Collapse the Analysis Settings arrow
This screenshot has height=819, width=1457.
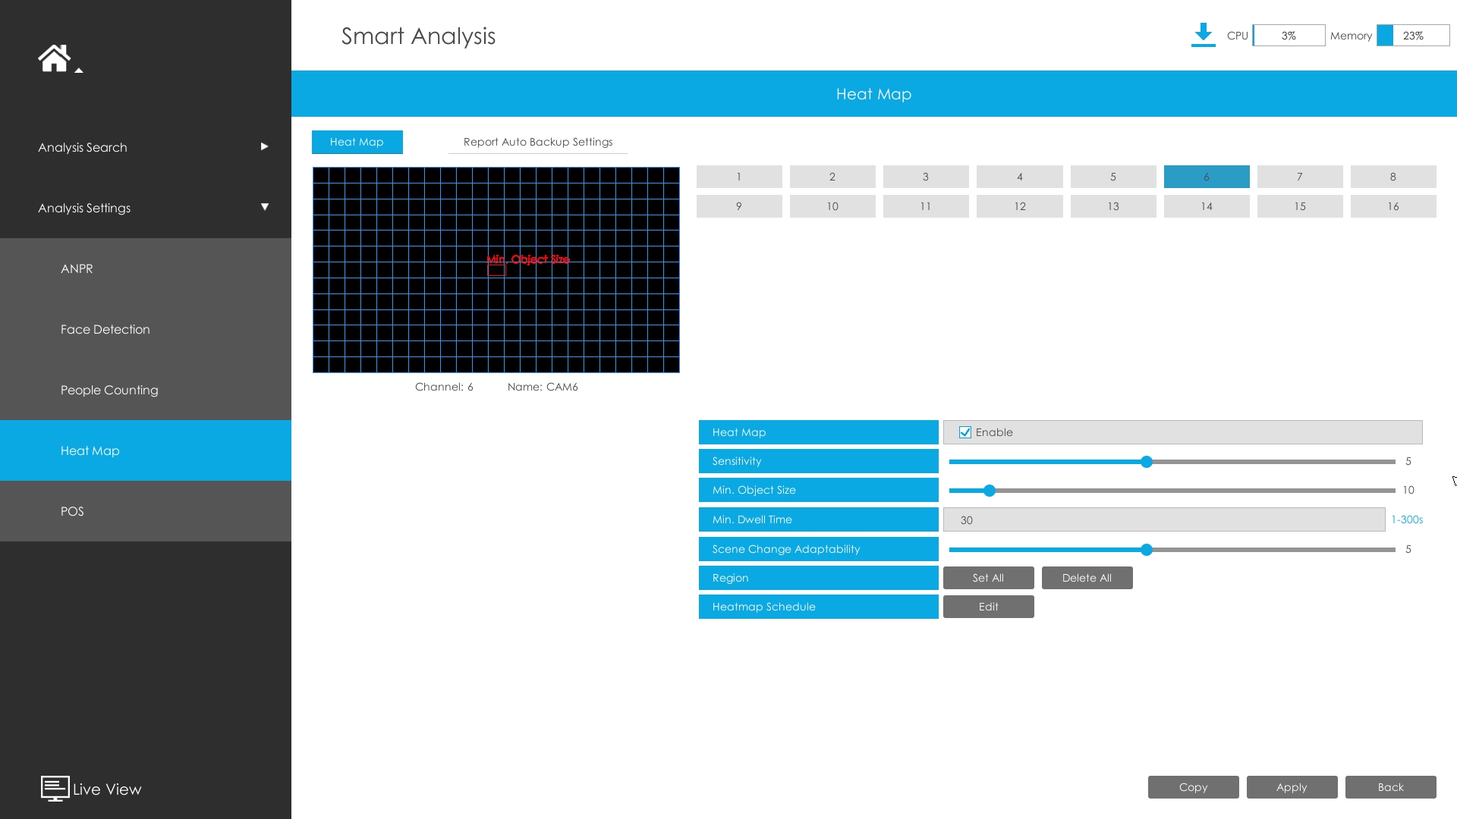[x=265, y=207]
